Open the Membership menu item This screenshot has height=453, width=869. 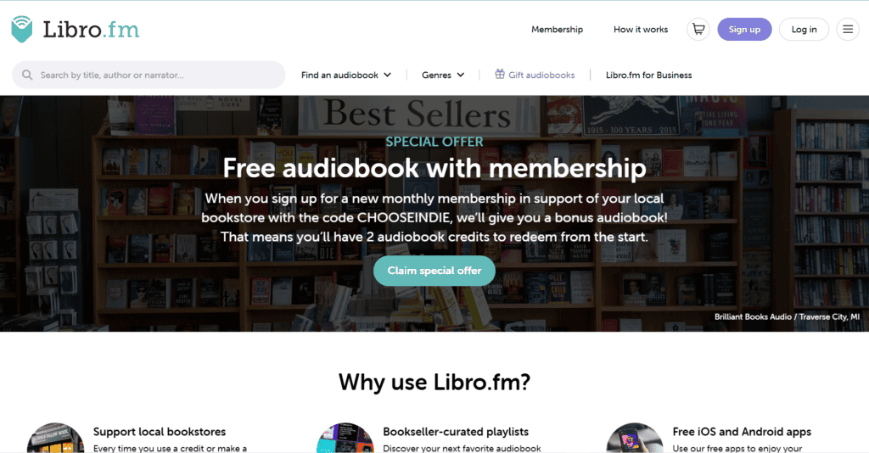pos(557,30)
